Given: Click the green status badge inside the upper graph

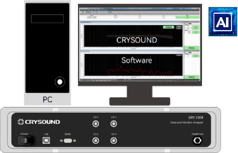Looking at the screenshot, I should click(x=168, y=27).
